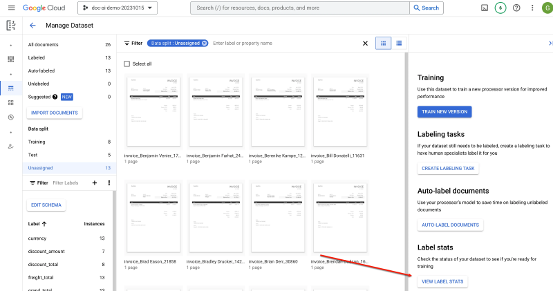Click EDIT SCHEMA button
The image size is (553, 291).
[46, 205]
